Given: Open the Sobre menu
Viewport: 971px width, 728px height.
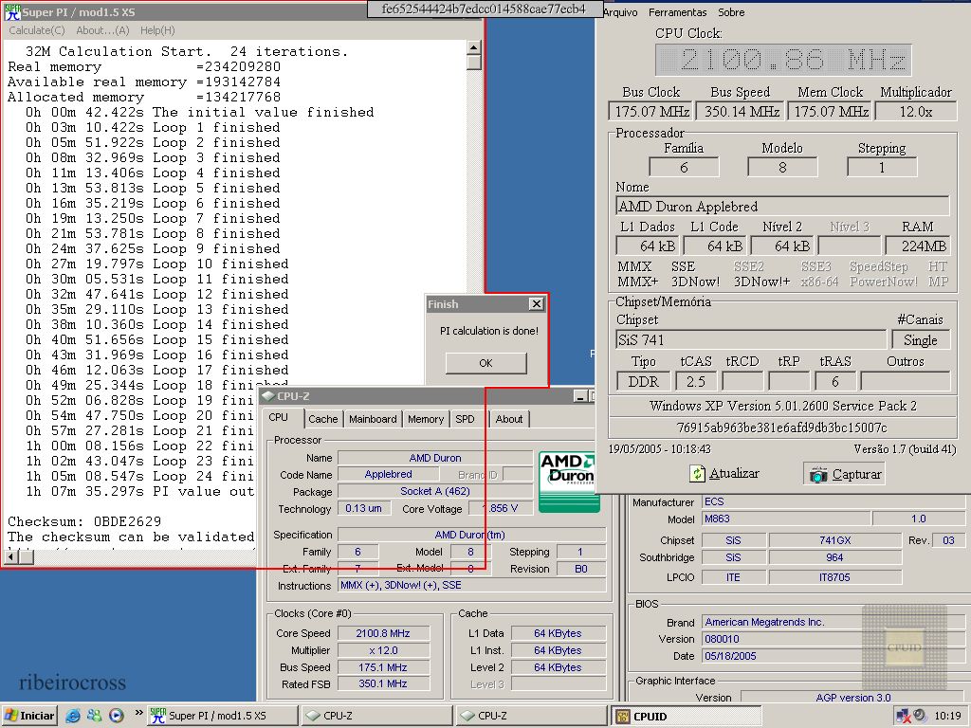Looking at the screenshot, I should point(731,12).
